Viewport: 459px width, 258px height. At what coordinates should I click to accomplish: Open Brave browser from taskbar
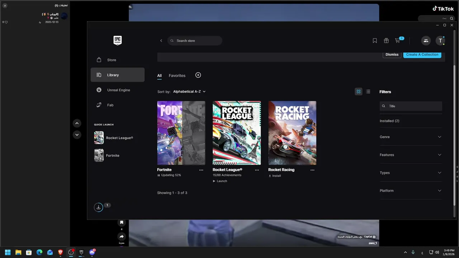coord(60,252)
